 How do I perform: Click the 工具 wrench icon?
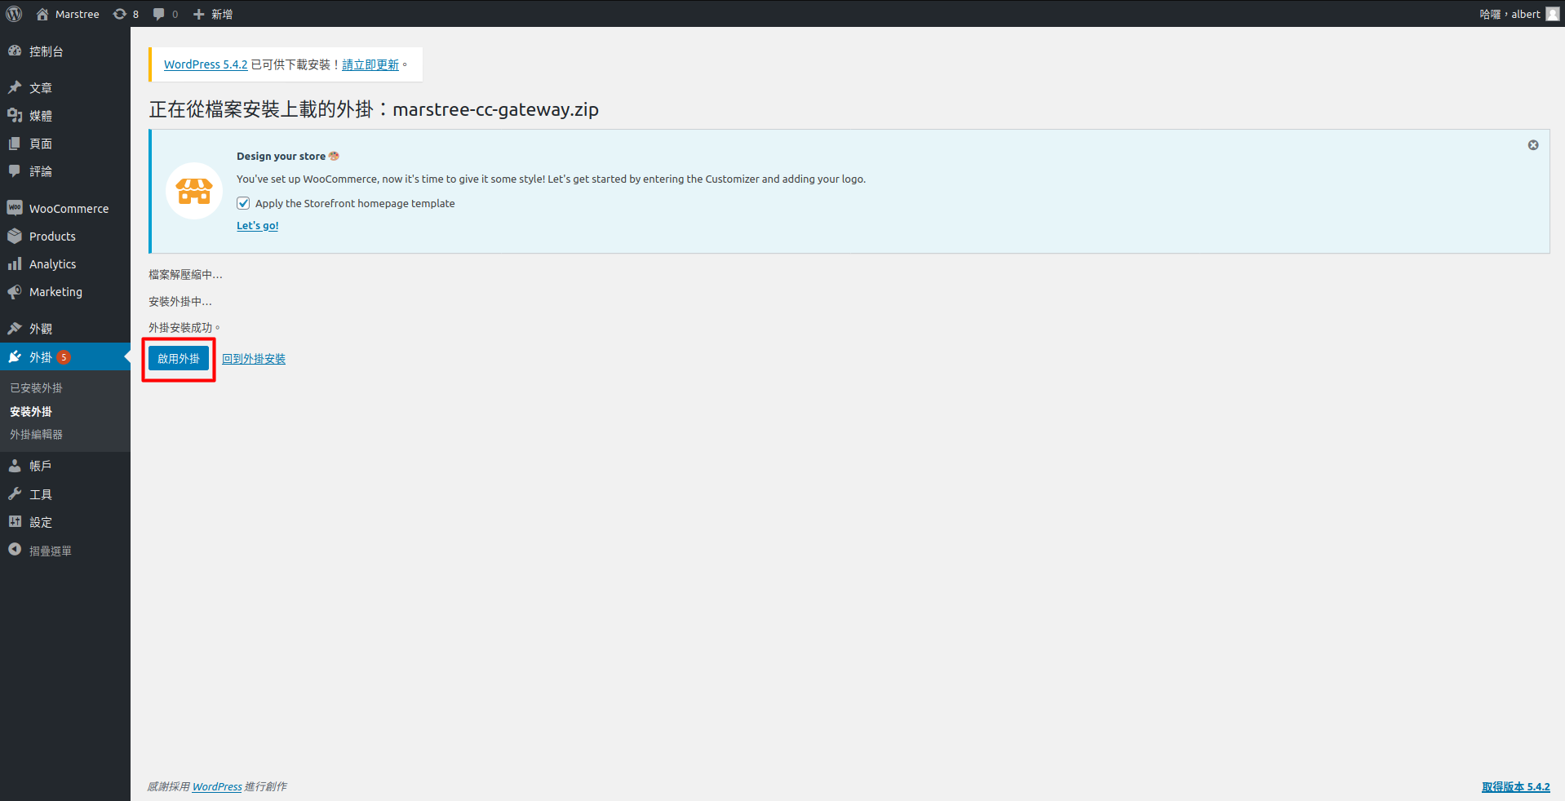(15, 493)
